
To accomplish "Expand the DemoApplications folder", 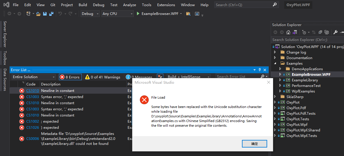I will tap(280, 69).
